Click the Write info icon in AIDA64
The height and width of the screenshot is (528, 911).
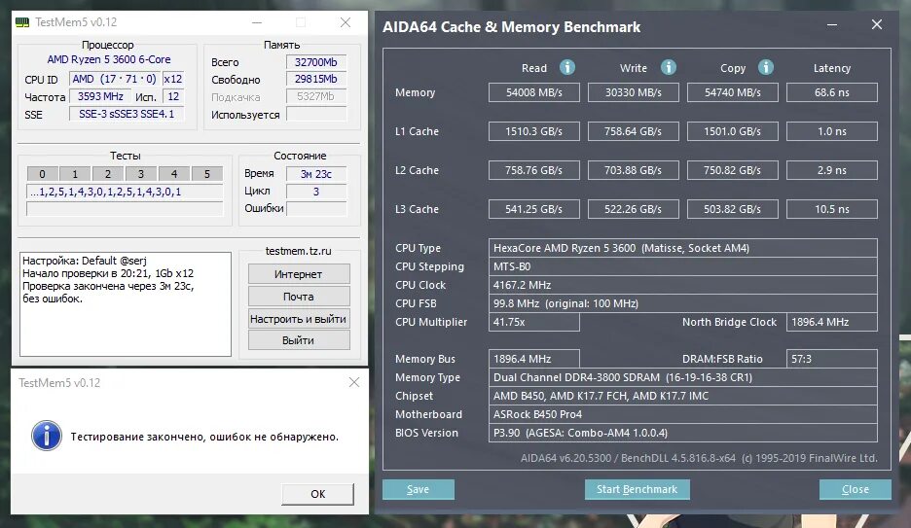(668, 67)
